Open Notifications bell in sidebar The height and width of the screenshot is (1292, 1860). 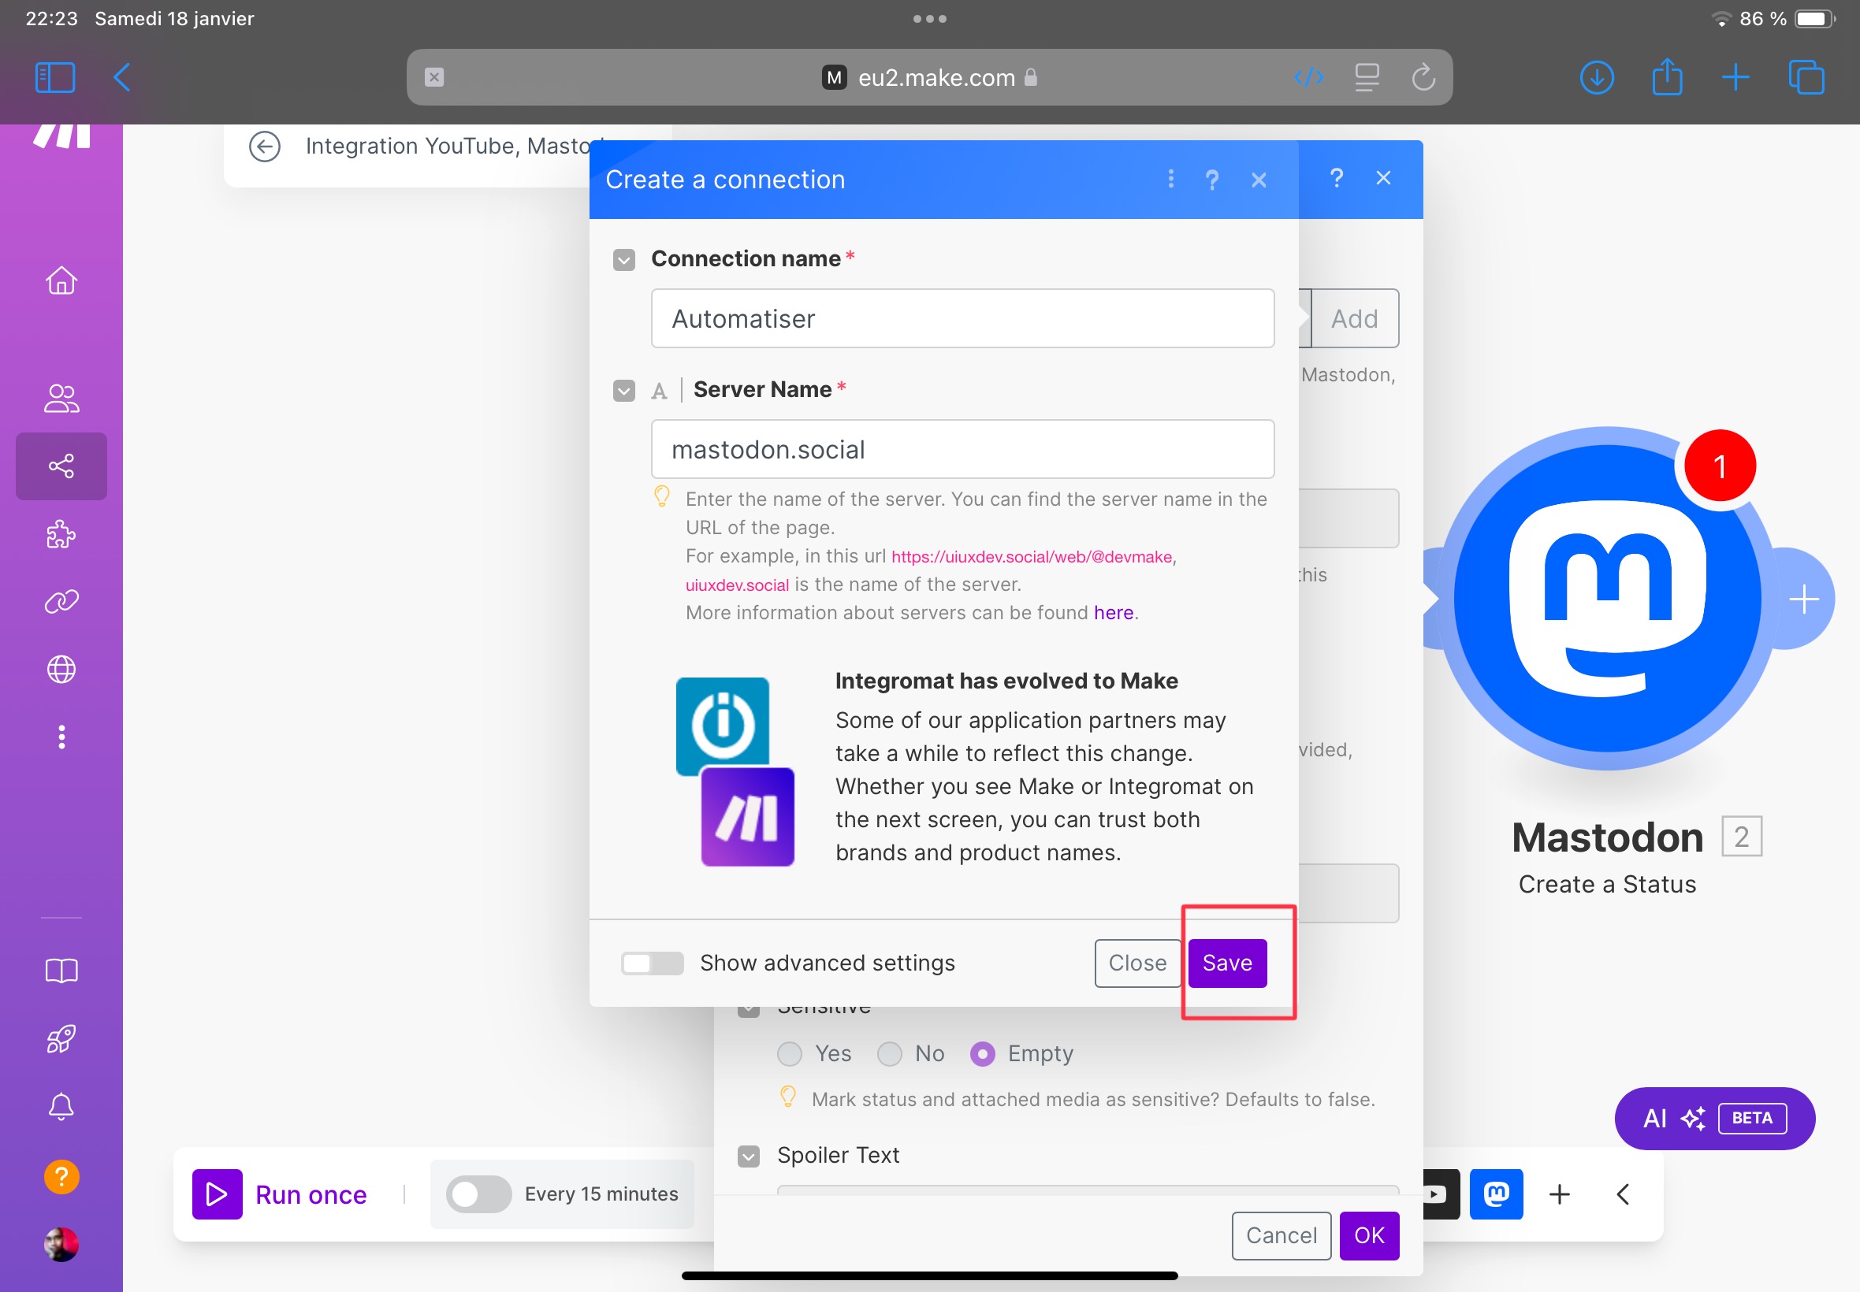pos(61,1107)
